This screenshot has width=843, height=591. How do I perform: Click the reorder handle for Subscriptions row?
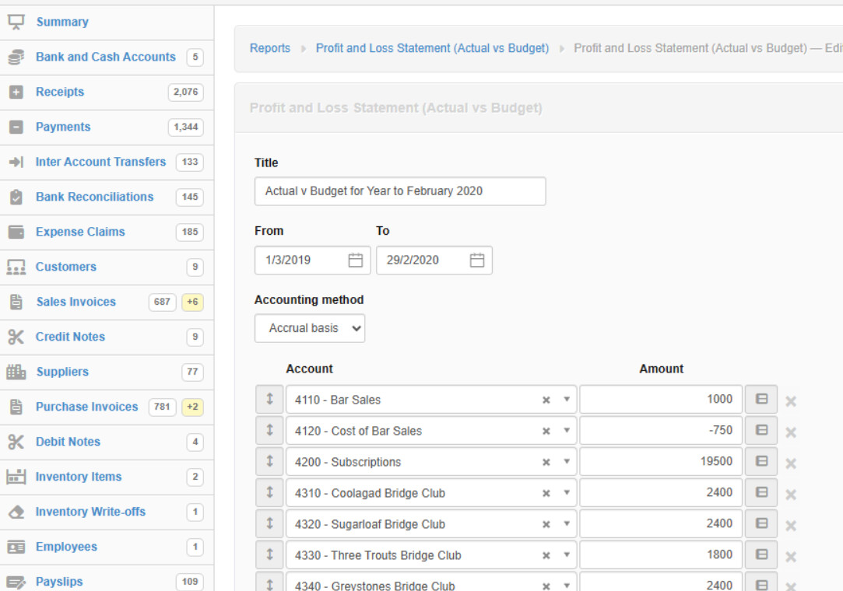point(270,461)
